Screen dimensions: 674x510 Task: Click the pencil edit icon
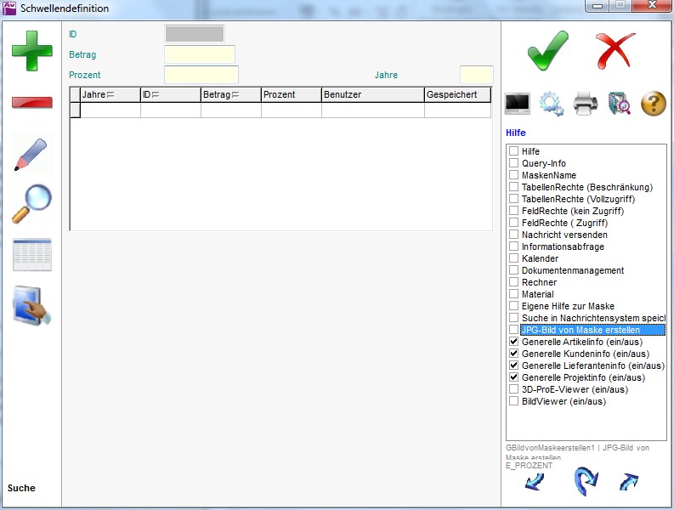tap(31, 153)
